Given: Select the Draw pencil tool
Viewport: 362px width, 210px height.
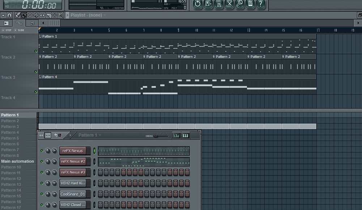Looking at the screenshot, I should pyautogui.click(x=18, y=15).
